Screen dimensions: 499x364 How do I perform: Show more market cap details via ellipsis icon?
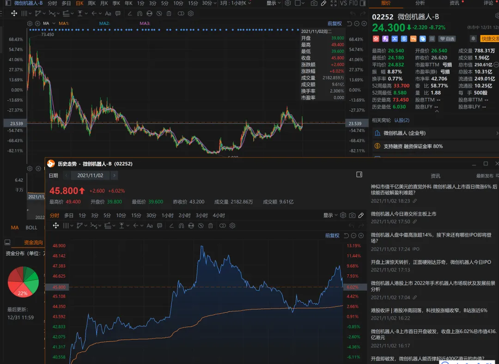click(x=496, y=65)
